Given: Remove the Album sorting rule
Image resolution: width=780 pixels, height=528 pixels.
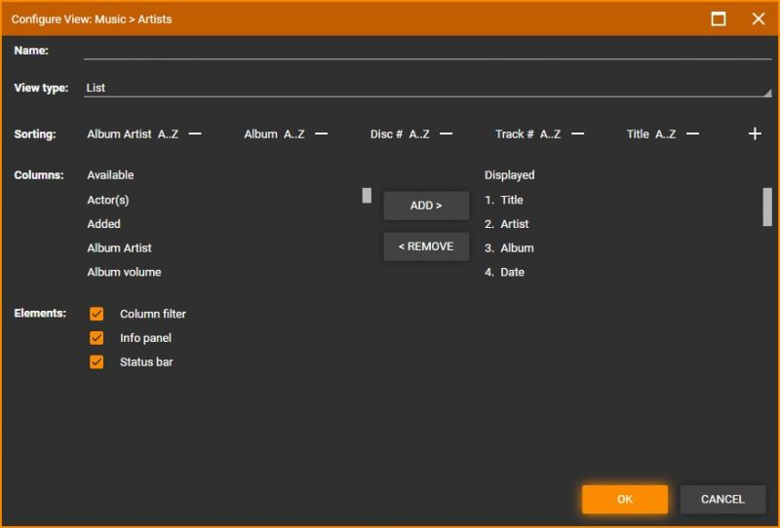Looking at the screenshot, I should coord(322,133).
